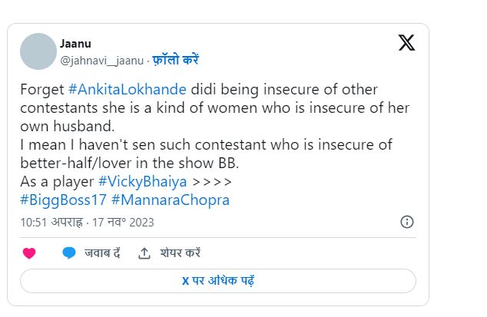Screen dimensions: 487x317
Task: Open the #MannaraChopra hashtag
Action: (x=171, y=200)
